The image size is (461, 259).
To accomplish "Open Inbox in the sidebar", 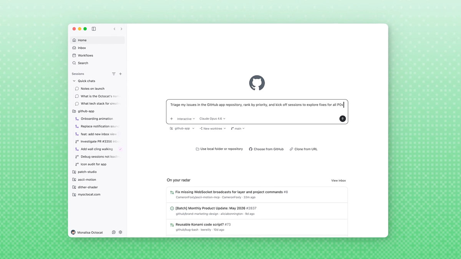I will pos(97,48).
